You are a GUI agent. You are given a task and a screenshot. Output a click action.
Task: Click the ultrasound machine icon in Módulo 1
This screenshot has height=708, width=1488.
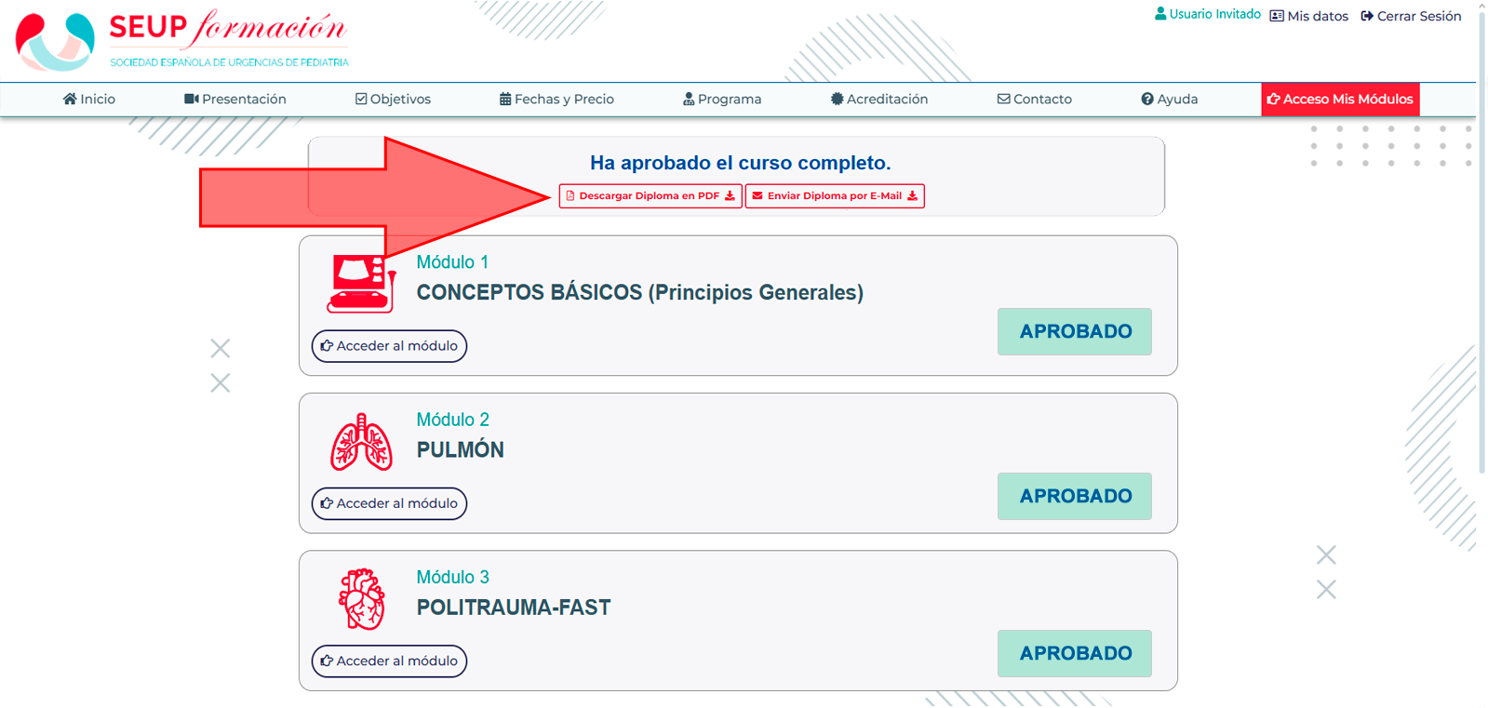[x=362, y=284]
